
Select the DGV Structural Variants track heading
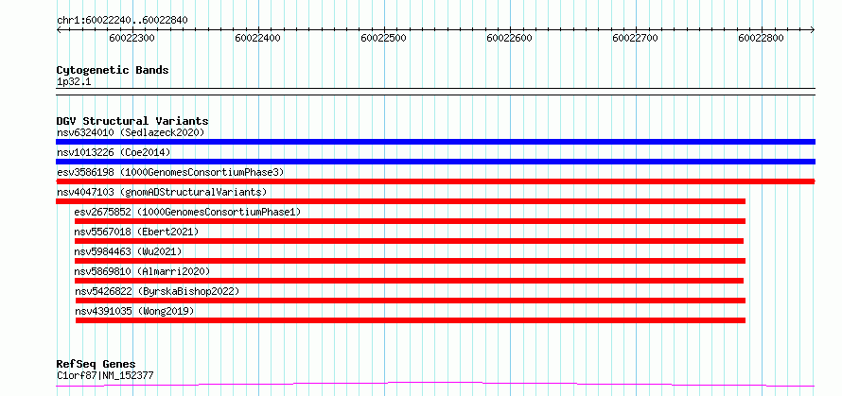pos(132,121)
